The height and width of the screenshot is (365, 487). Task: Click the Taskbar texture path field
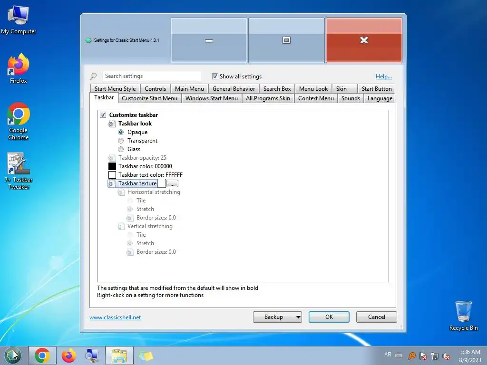(161, 184)
